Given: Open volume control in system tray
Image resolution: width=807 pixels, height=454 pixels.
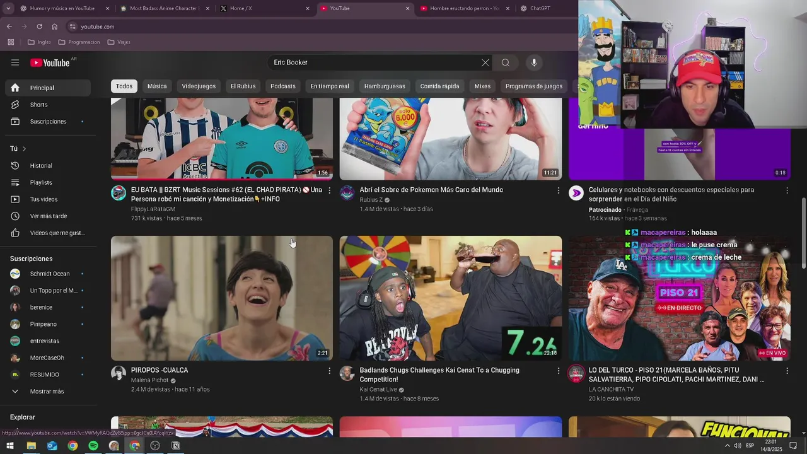Looking at the screenshot, I should (x=737, y=446).
